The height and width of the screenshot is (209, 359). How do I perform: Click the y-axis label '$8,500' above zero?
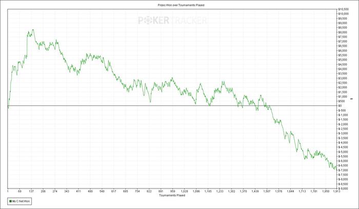pyautogui.click(x=343, y=28)
